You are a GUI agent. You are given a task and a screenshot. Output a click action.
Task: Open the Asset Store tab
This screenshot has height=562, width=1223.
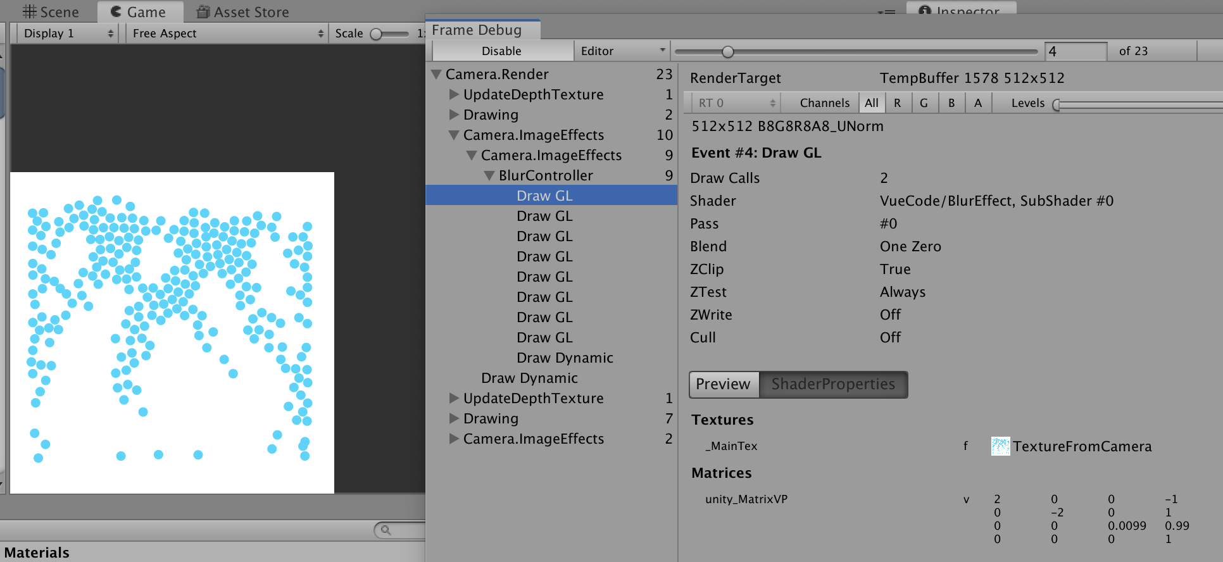[242, 11]
